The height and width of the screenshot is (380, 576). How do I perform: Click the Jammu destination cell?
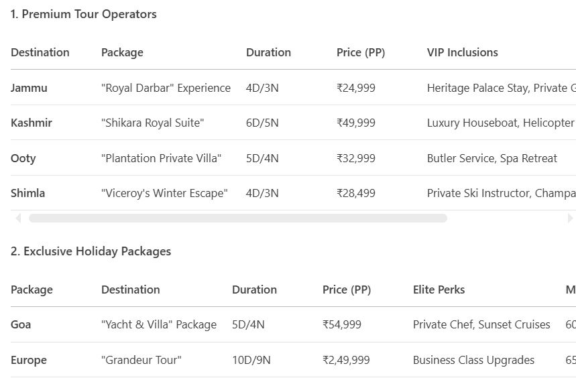(x=30, y=88)
